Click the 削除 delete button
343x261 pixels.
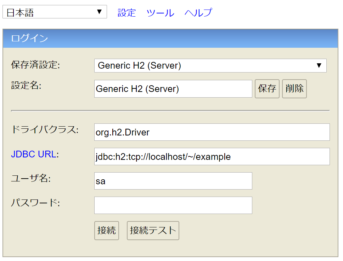[294, 89]
